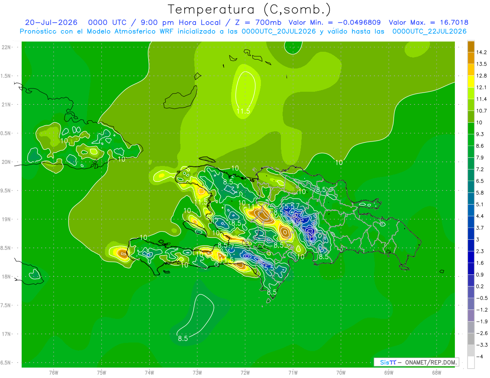Image resolution: width=490 pixels, height=378 pixels.
Task: Click the 74W longitude axis label
Action: 149,373
